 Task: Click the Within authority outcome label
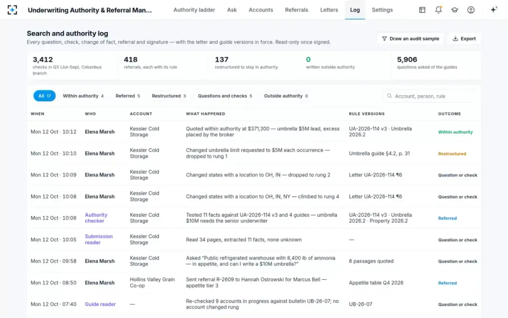[456, 132]
